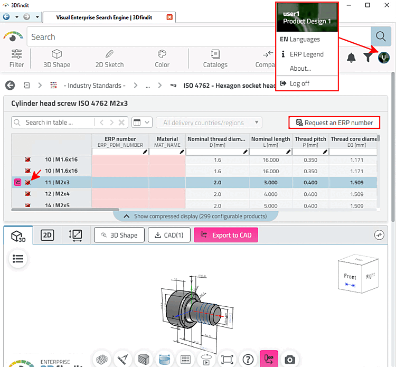Switch to the 2D view tab
396x367 pixels.
(x=47, y=235)
